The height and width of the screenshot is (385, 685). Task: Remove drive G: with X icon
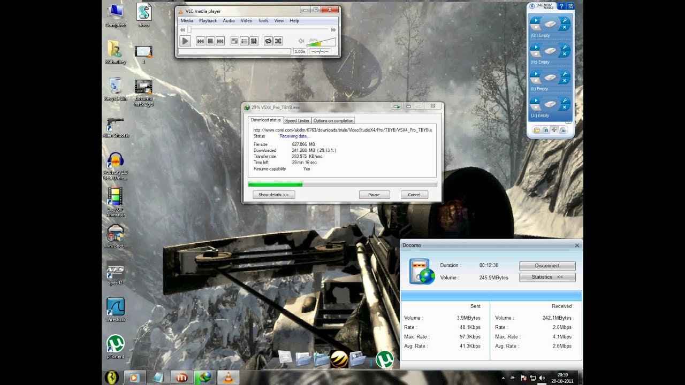[565, 27]
